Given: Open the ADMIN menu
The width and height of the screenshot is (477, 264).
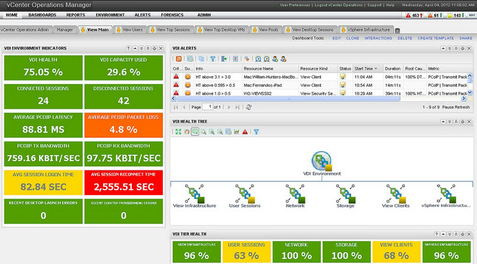Looking at the screenshot, I should (204, 15).
